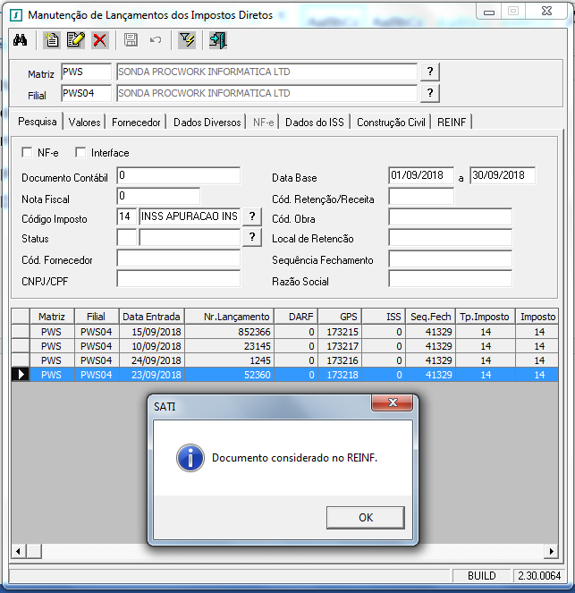Switch to the Fornecedor tab

[x=136, y=123]
